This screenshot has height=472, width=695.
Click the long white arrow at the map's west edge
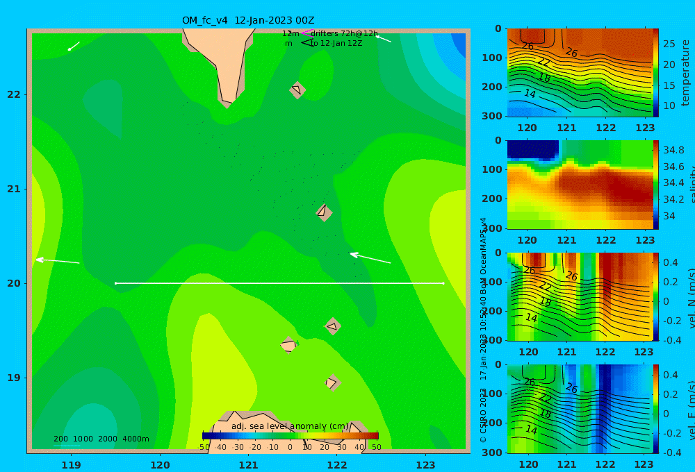(x=58, y=261)
